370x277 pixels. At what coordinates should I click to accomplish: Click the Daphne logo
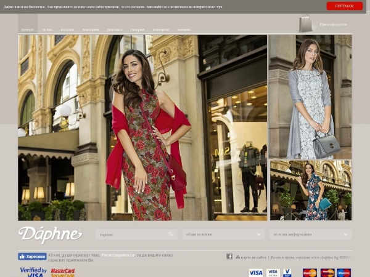click(51, 235)
